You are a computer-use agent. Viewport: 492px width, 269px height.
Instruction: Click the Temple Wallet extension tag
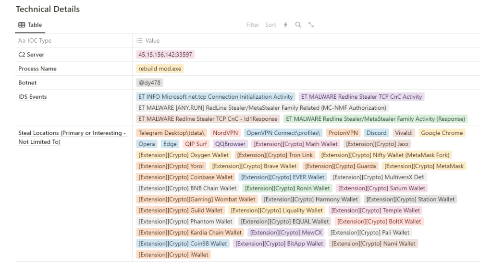point(375,211)
